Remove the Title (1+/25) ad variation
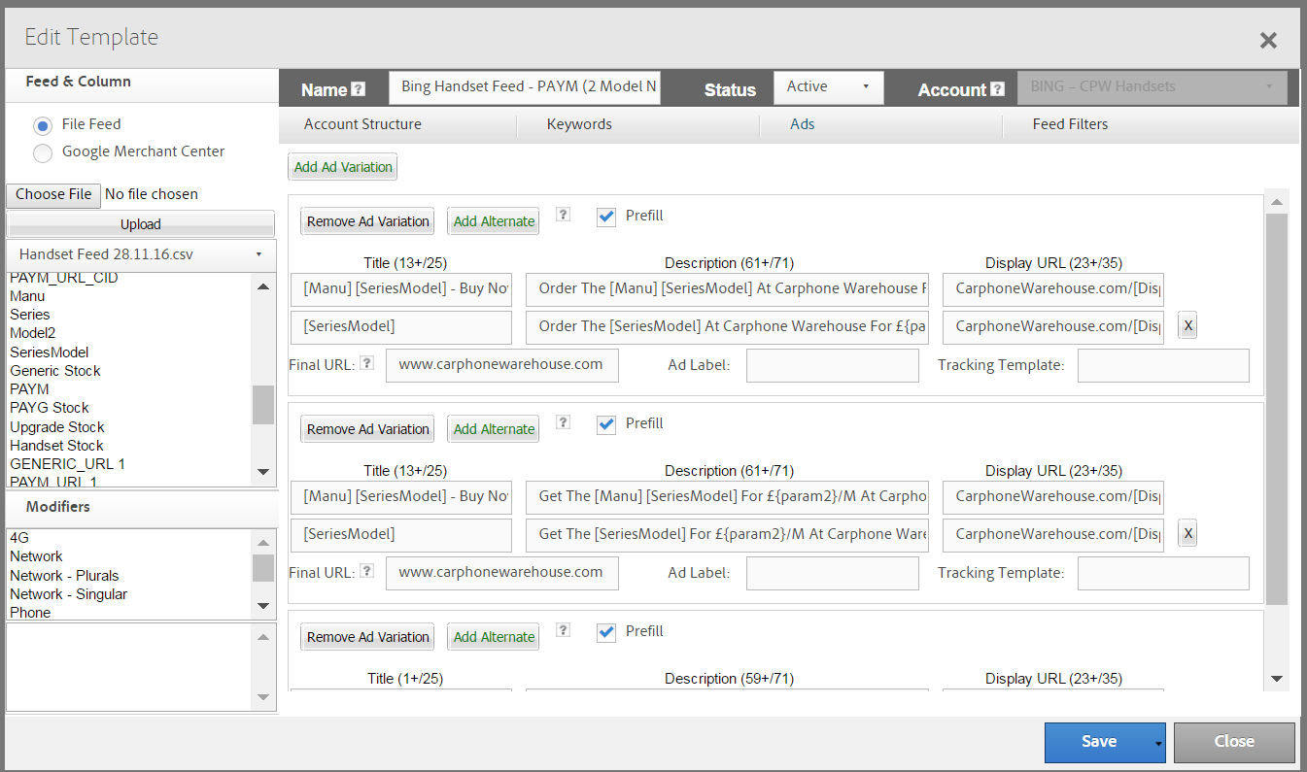The width and height of the screenshot is (1307, 772). pyautogui.click(x=367, y=637)
